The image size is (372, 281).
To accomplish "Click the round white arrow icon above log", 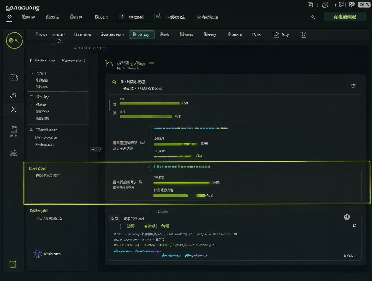I will (347, 217).
